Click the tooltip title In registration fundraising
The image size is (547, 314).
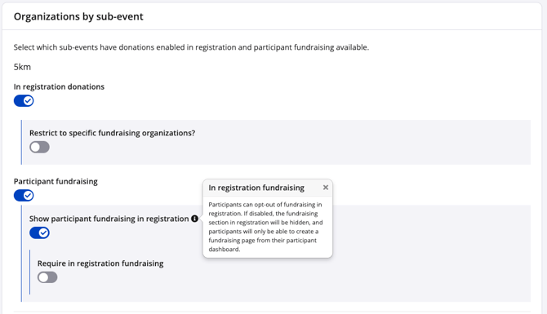256,188
